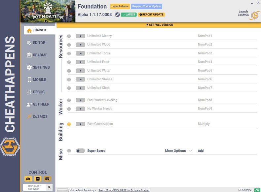Minimize the trainer window
Screen dimensions: 261x192
pyautogui.click(x=252, y=3)
